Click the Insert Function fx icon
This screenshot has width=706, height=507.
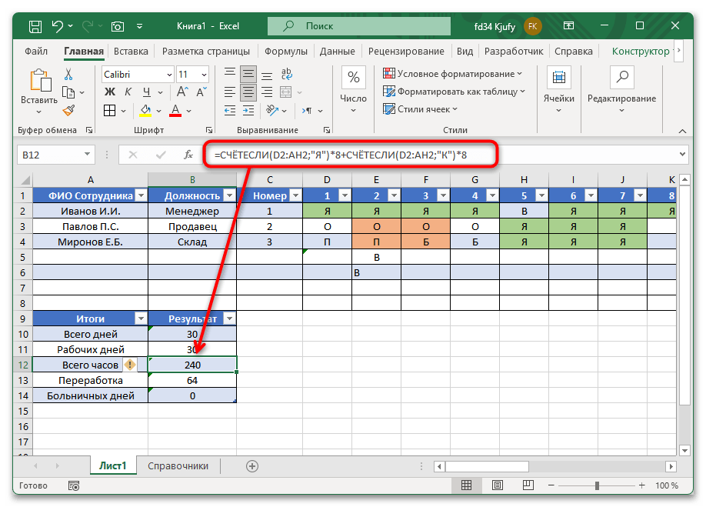point(188,155)
